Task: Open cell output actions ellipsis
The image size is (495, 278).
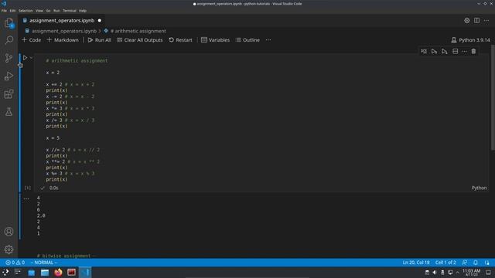Action: 26,198
